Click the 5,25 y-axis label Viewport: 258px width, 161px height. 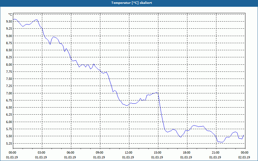tap(9, 143)
